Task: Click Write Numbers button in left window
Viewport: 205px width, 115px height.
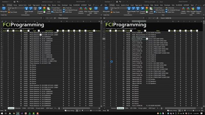Action: coord(57,10)
